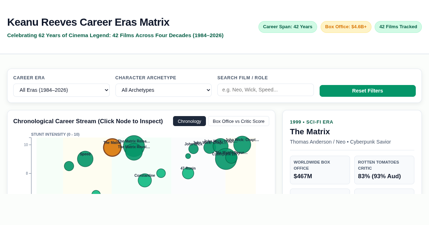Switch to Box Office vs Critic Score tab
This screenshot has height=225, width=429.
click(x=238, y=121)
